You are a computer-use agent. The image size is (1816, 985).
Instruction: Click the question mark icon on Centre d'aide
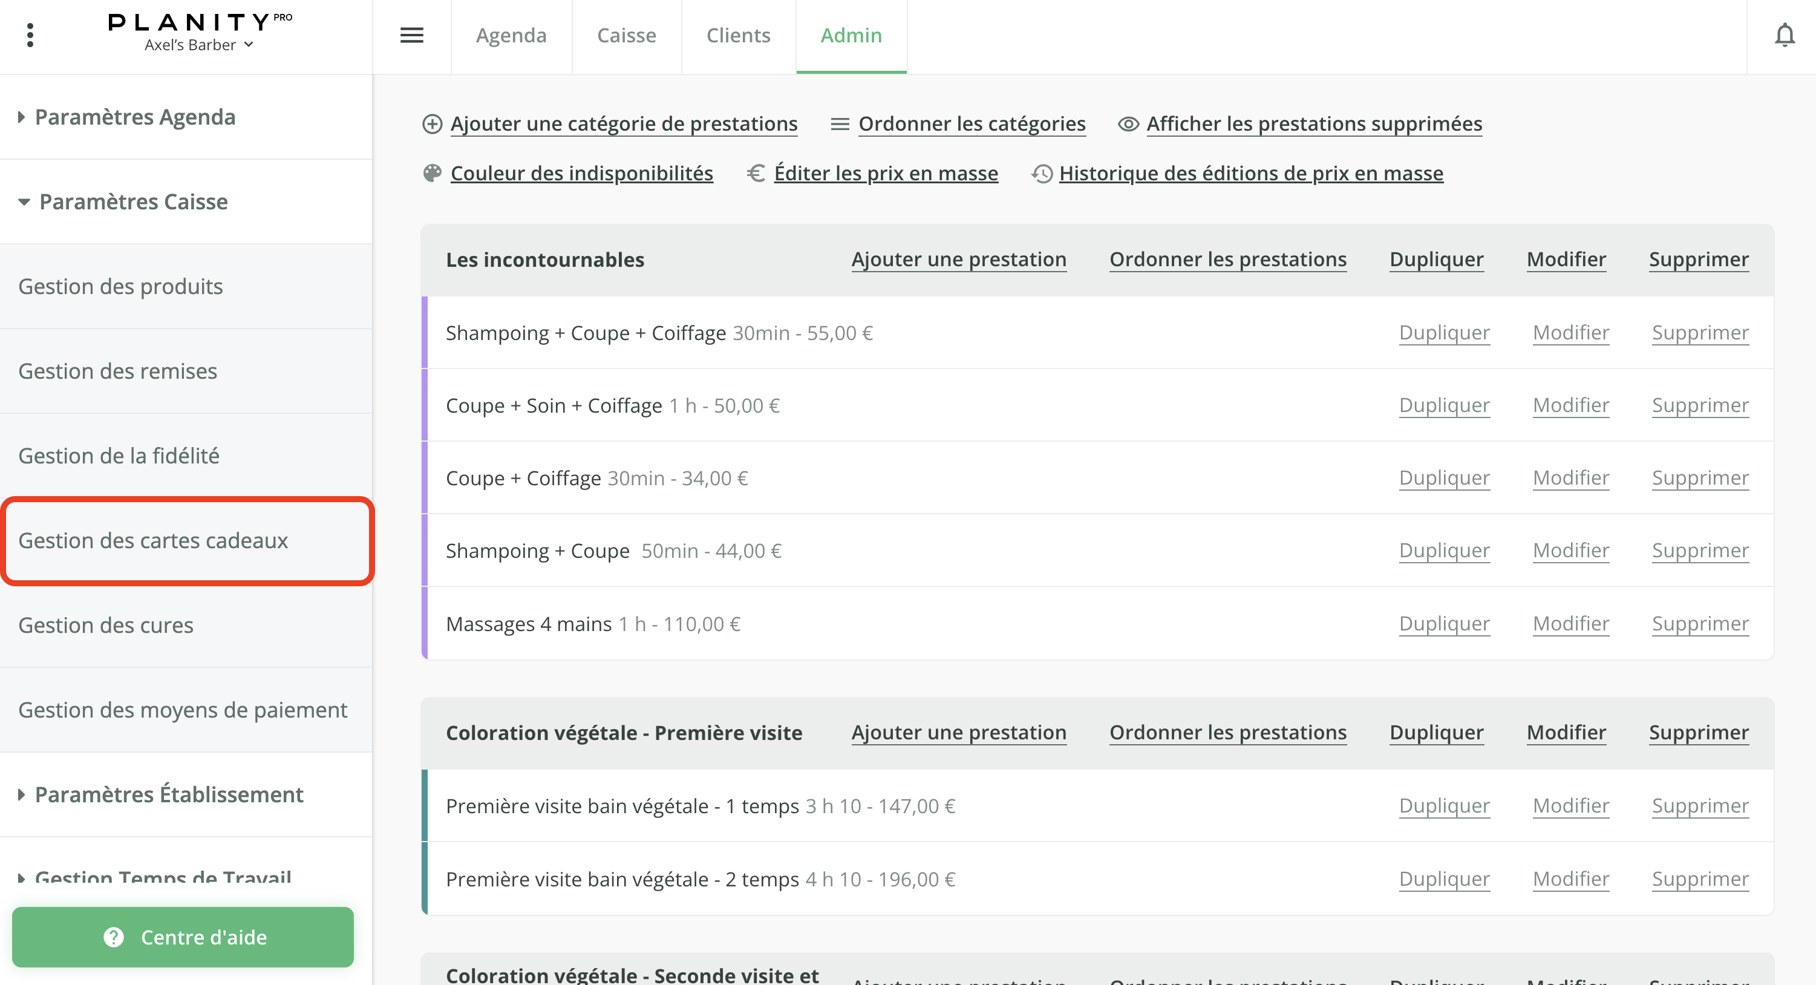click(113, 937)
